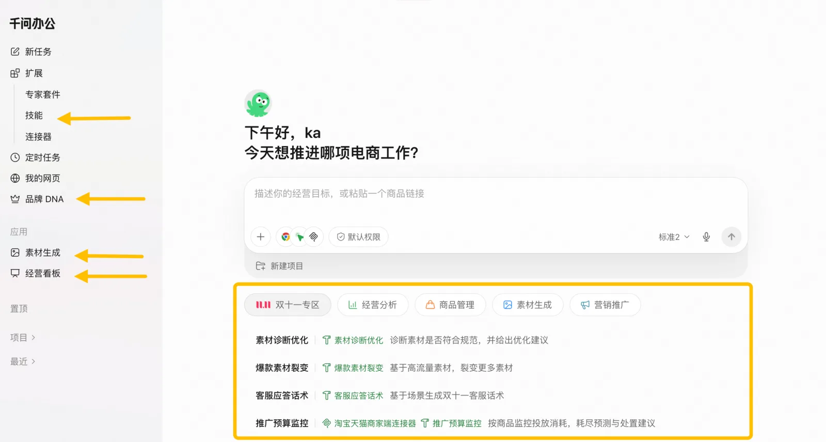This screenshot has width=826, height=442.
Task: Click the picture icon on 素材生成 tab
Action: (x=507, y=305)
